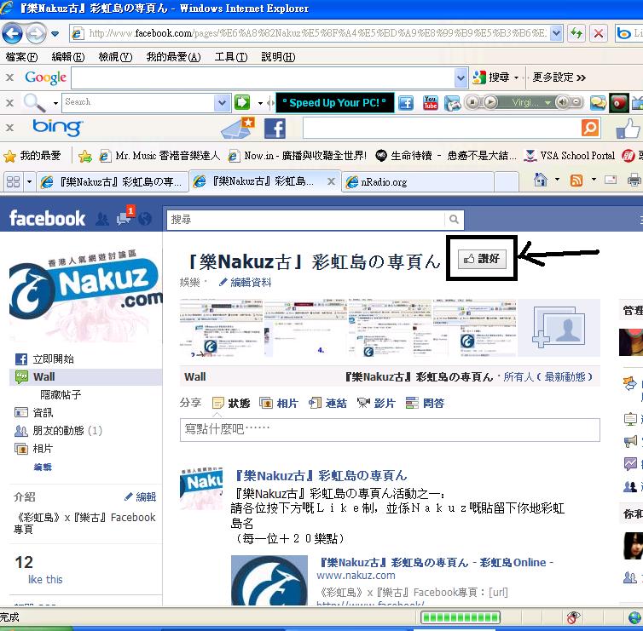This screenshot has width=643, height=631.
Task: Click the radio play button
Action: click(x=490, y=102)
